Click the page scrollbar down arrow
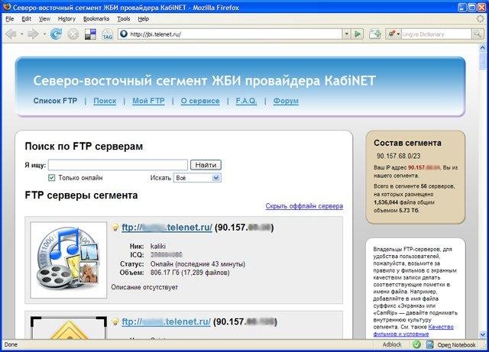489x352 pixels. (x=482, y=334)
